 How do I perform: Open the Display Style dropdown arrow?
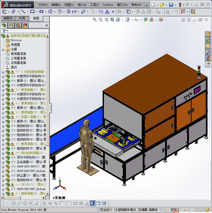[x=132, y=20]
